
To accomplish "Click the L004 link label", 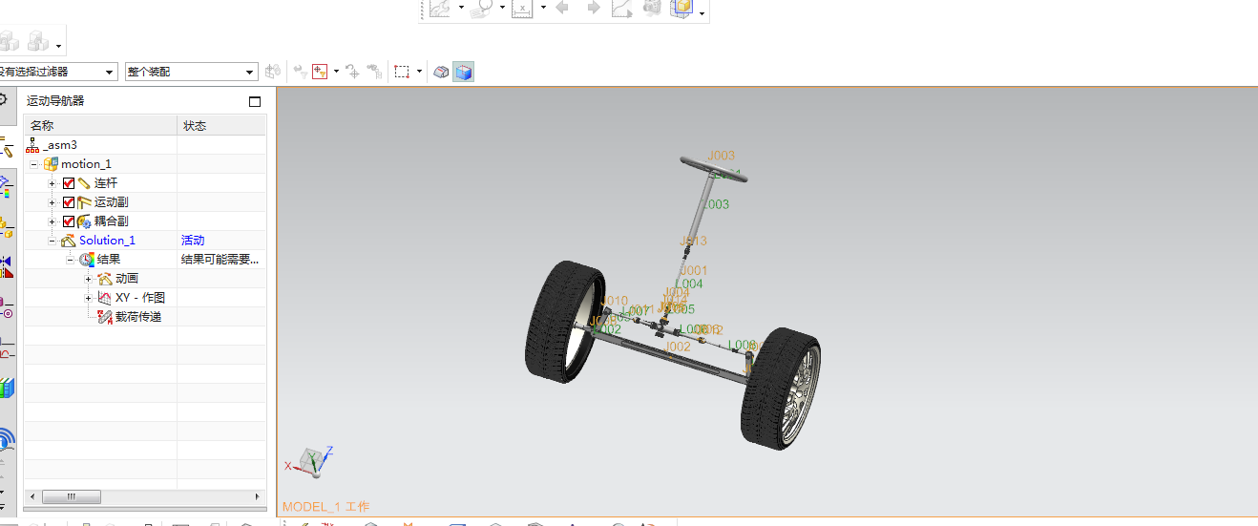I will (688, 284).
